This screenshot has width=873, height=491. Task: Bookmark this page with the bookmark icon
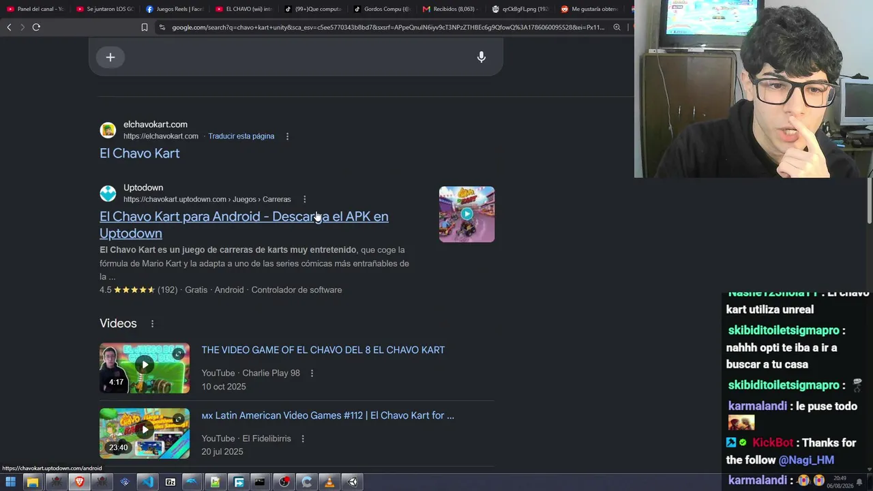click(145, 27)
